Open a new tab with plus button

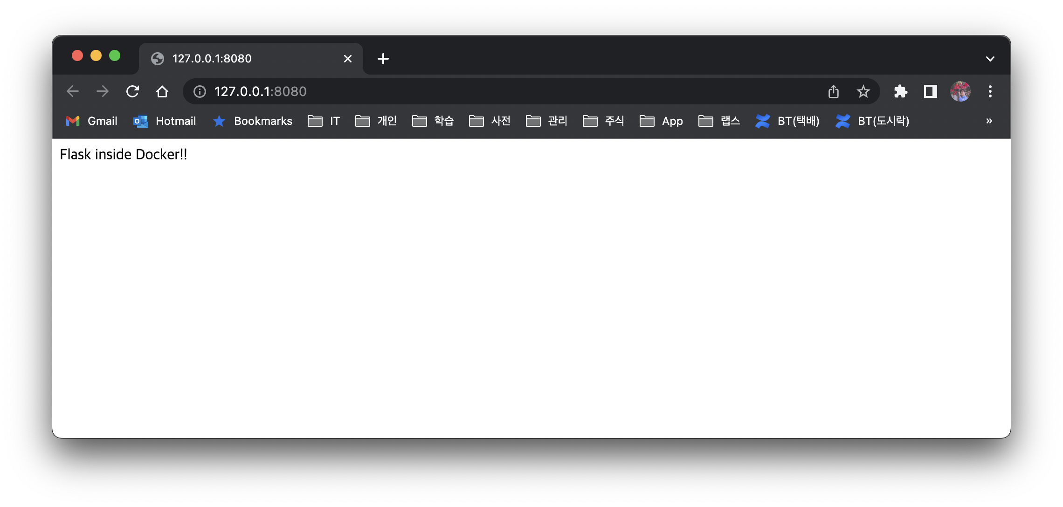[383, 59]
